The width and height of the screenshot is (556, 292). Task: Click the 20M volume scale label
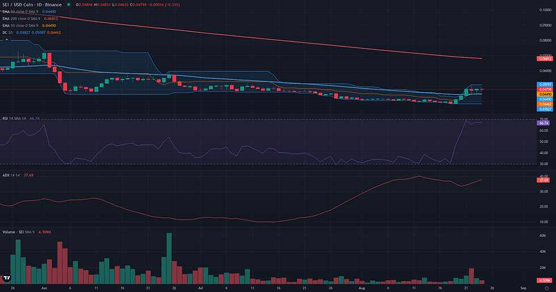click(x=542, y=268)
